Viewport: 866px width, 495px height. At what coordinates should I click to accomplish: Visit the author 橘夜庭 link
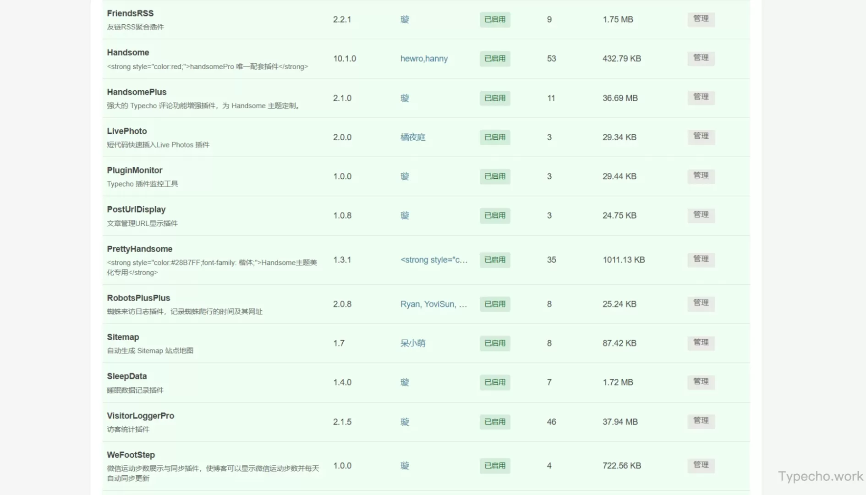pos(413,137)
